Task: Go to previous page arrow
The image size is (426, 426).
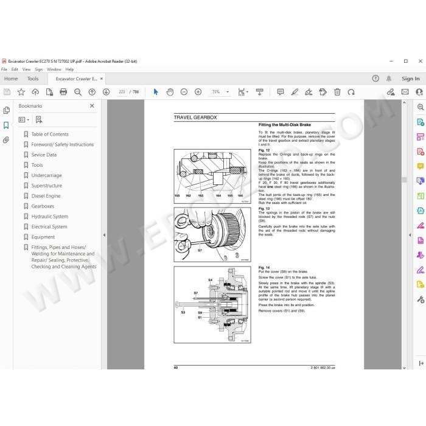Action: [x=92, y=92]
